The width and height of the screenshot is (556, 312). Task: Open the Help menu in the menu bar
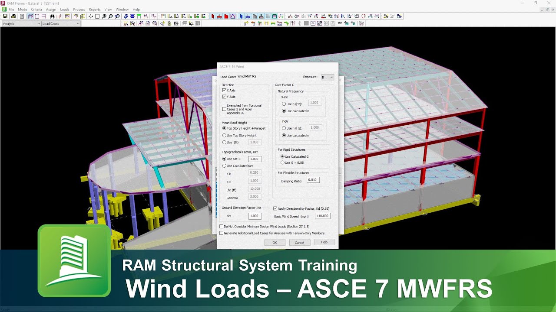click(136, 10)
